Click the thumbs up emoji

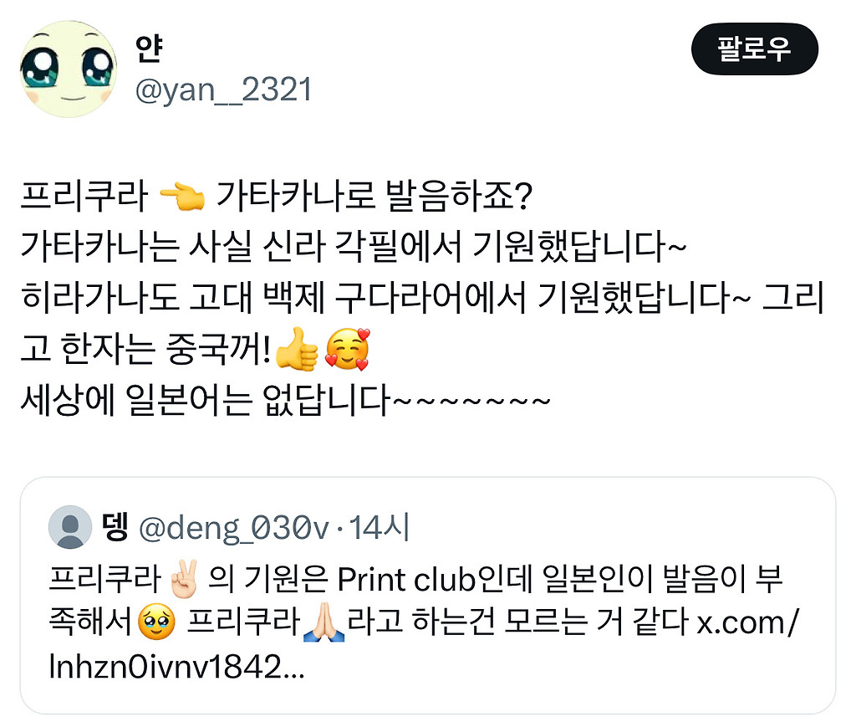[297, 350]
